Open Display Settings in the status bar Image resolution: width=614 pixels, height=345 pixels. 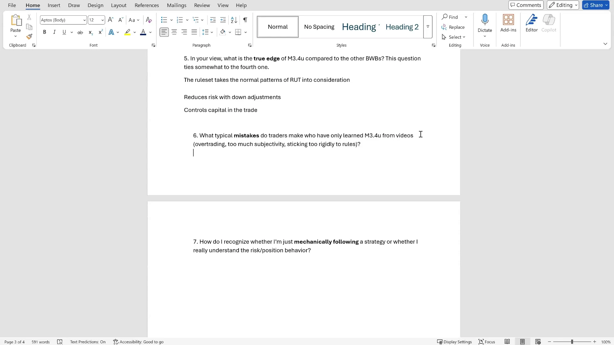coord(454,342)
